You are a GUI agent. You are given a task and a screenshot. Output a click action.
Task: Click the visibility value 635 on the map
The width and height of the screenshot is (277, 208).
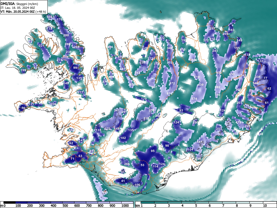[x=235, y=134]
